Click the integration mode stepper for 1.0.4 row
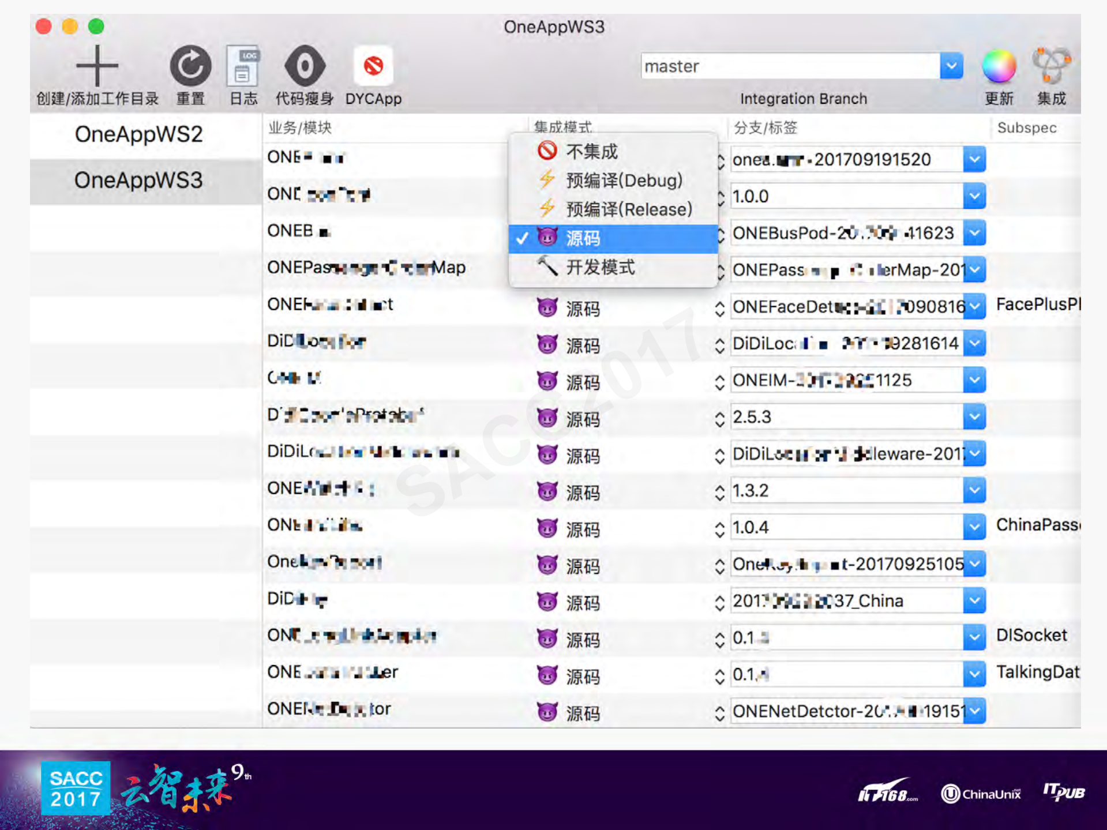Screen dimensions: 1107x830 [x=719, y=528]
